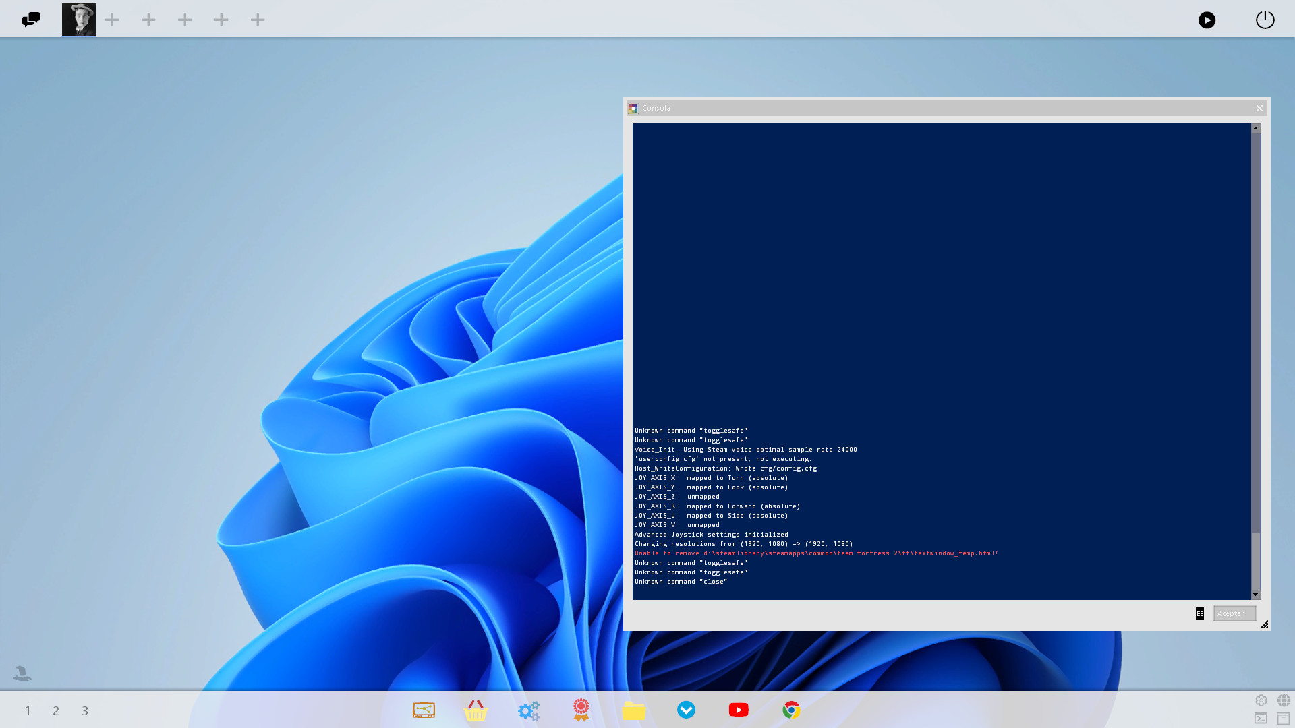The width and height of the screenshot is (1295, 728).
Task: Click the last plus add-profile button
Action: [258, 20]
